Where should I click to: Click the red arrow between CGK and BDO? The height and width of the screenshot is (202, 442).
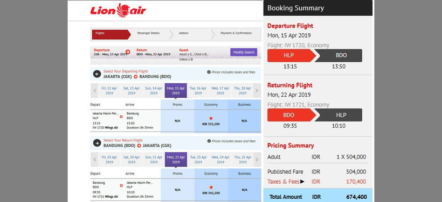coord(135,77)
